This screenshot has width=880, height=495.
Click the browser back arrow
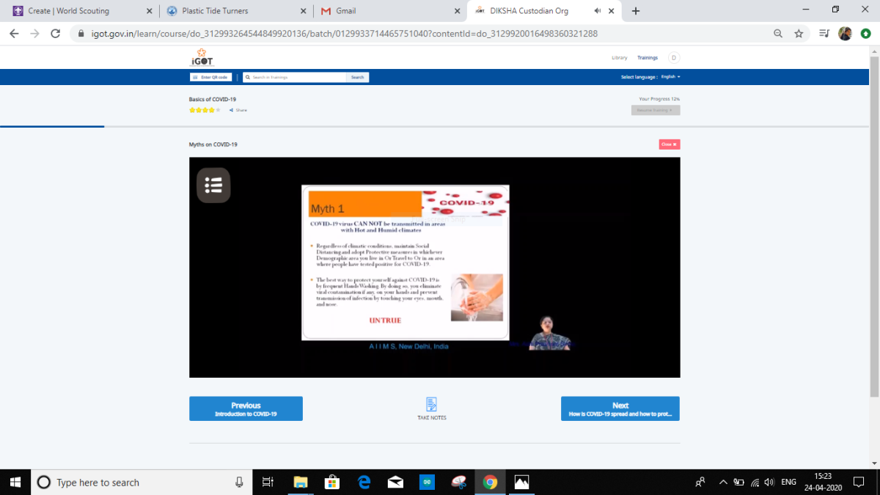tap(15, 34)
